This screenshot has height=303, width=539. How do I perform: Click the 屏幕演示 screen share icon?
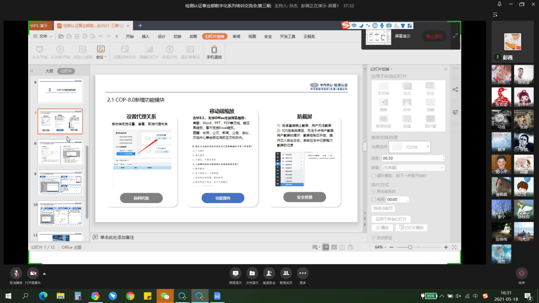(235, 273)
